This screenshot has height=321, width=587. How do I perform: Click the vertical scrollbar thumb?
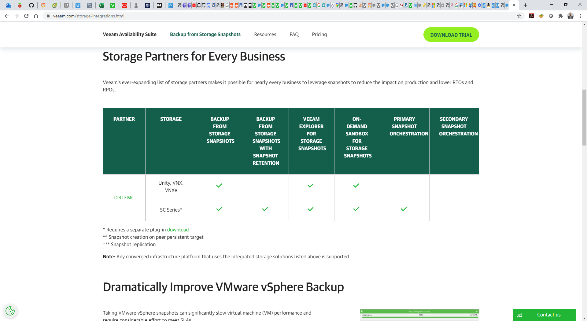pos(584,118)
